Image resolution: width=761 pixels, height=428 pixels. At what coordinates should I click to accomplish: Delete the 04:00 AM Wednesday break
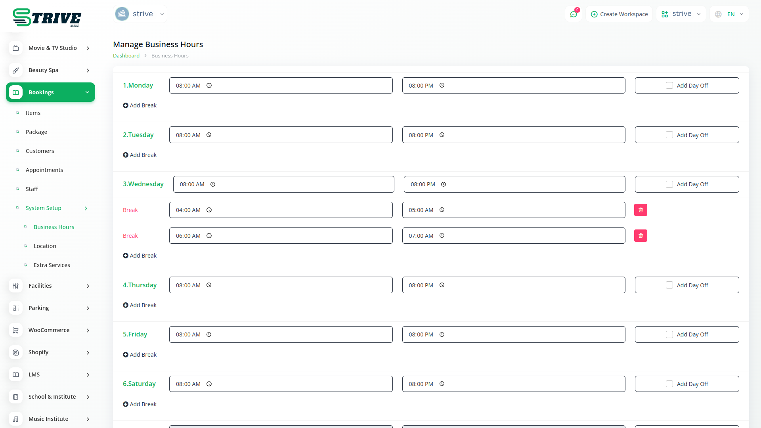[x=641, y=210]
